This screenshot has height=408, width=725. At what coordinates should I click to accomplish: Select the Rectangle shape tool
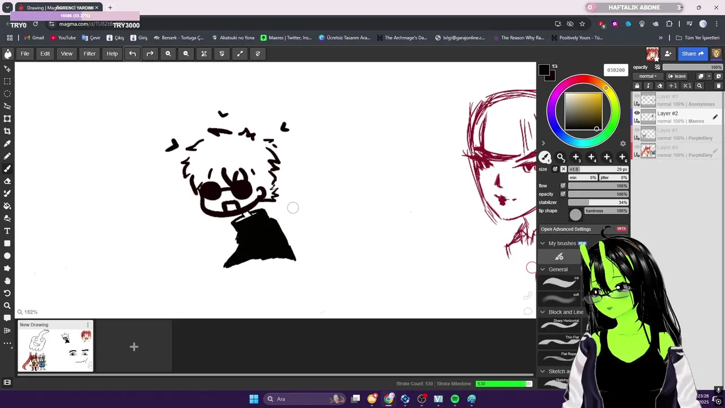point(7,243)
